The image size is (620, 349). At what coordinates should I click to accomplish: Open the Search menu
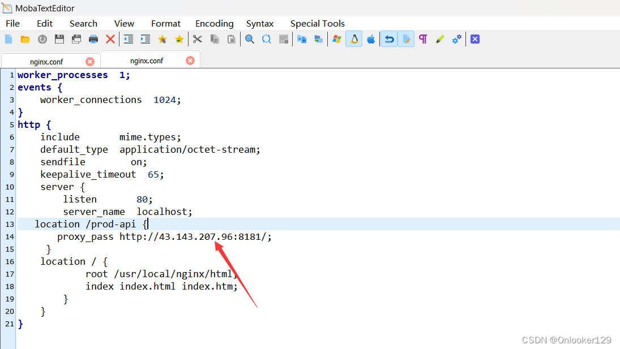pos(83,24)
